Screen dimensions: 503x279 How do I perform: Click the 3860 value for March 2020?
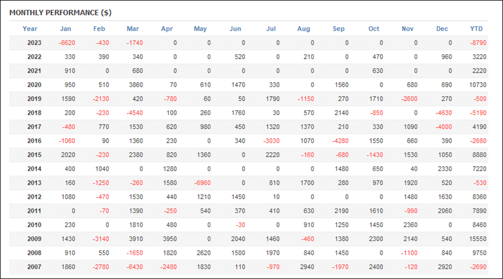tap(136, 85)
